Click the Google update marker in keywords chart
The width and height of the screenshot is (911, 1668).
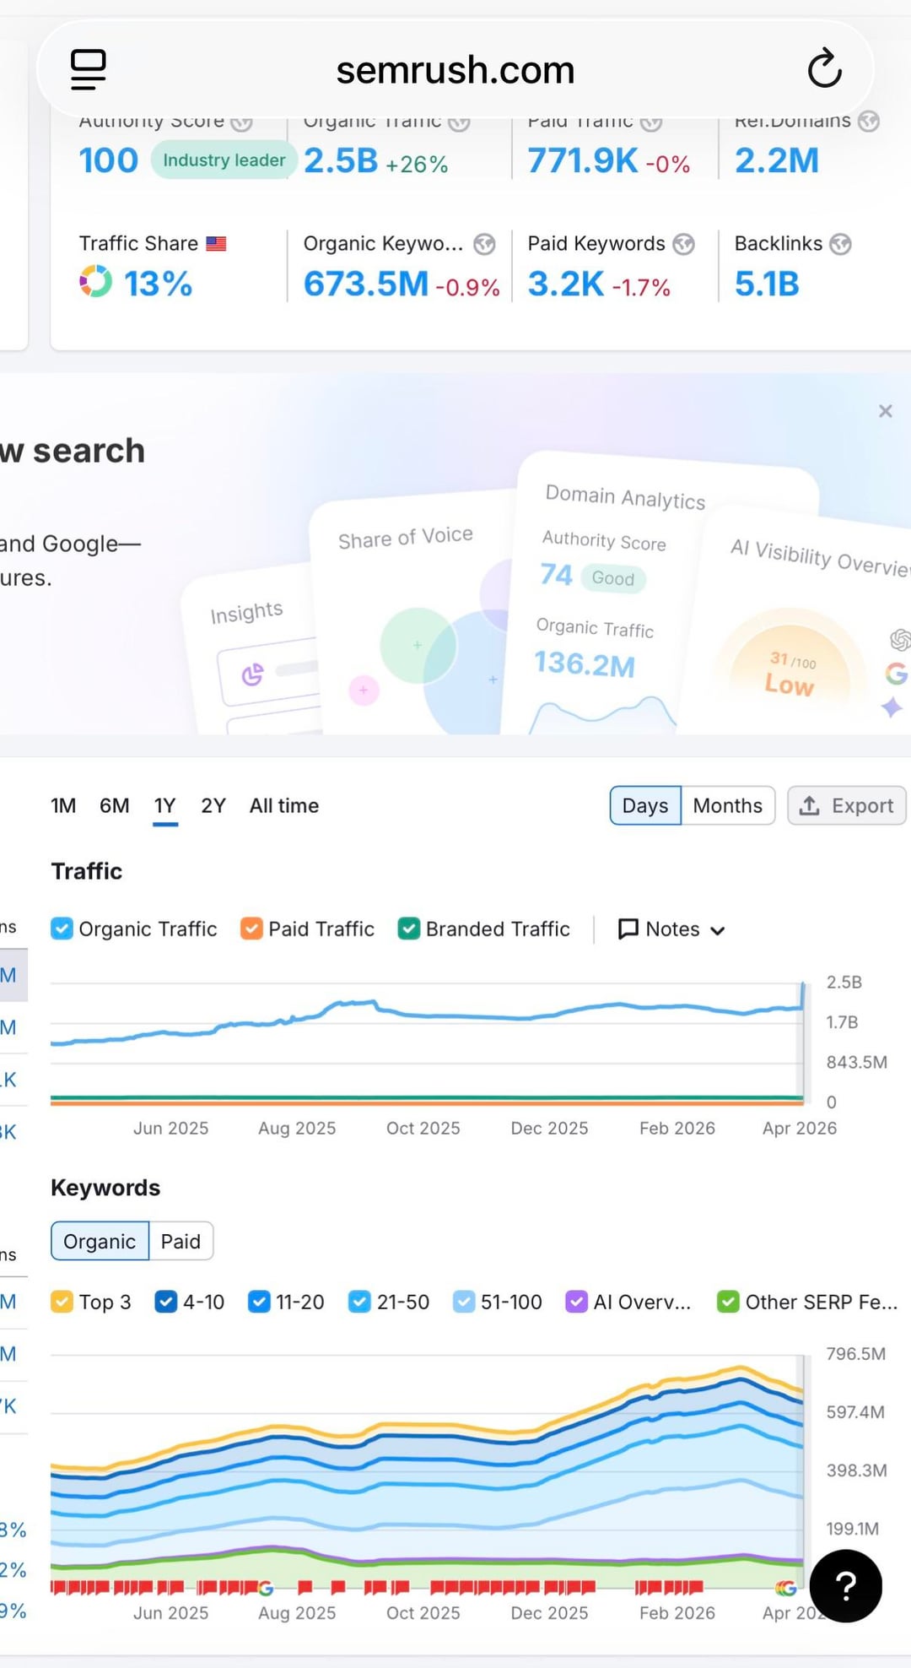pyautogui.click(x=266, y=1588)
